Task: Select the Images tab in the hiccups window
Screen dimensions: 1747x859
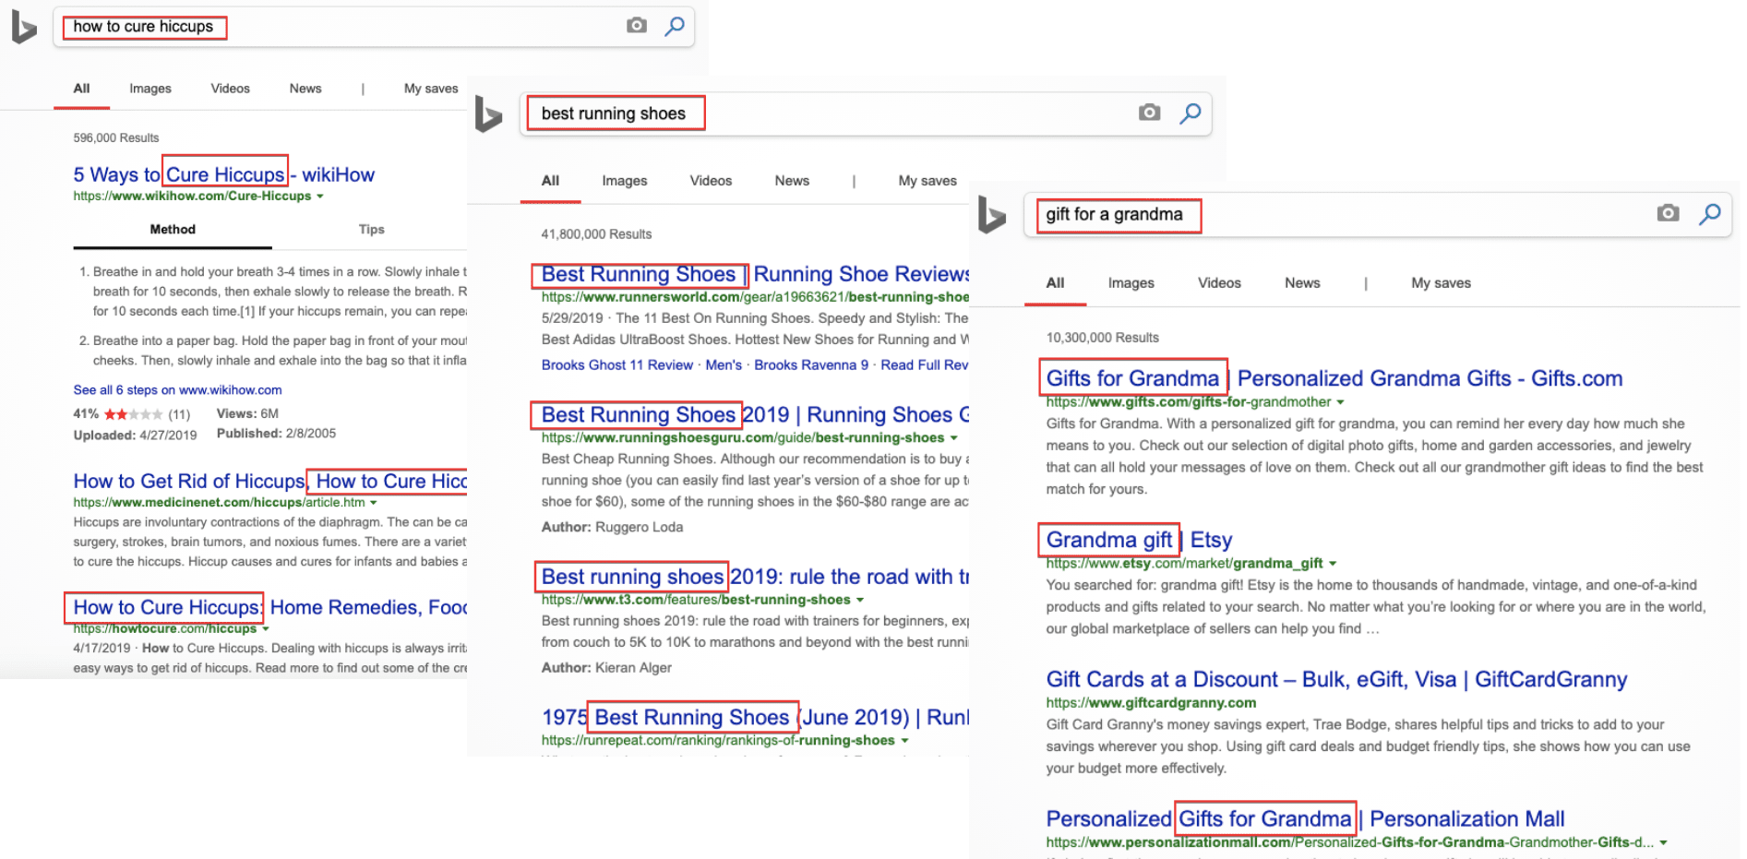Action: pos(150,89)
